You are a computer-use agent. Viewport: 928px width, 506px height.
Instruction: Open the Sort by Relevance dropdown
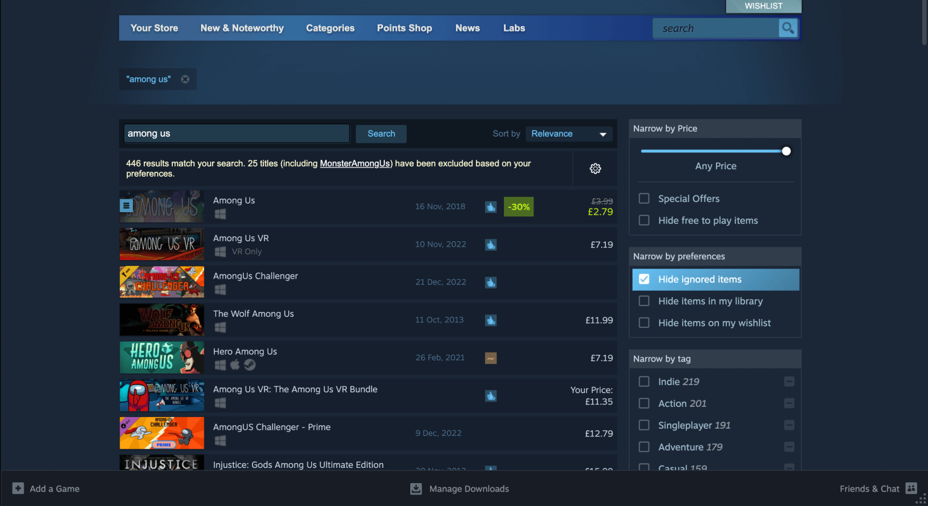pyautogui.click(x=569, y=134)
